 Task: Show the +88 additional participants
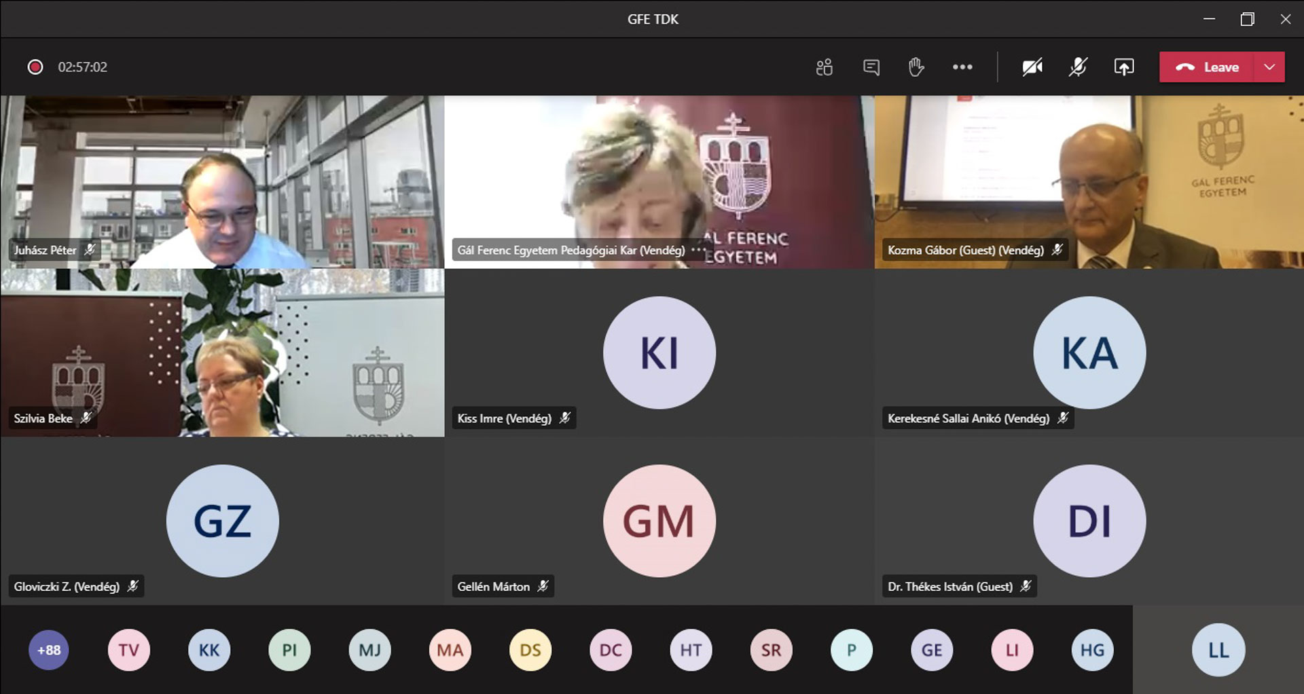pos(49,650)
